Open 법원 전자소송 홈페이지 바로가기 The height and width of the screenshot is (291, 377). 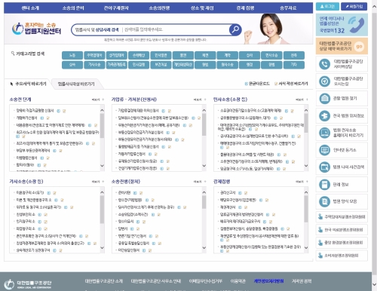point(342,133)
